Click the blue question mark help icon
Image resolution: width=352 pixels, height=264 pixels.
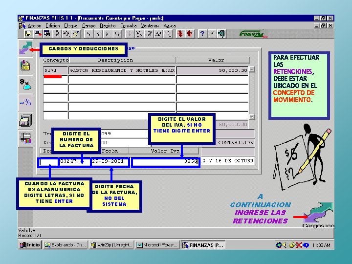202,34
